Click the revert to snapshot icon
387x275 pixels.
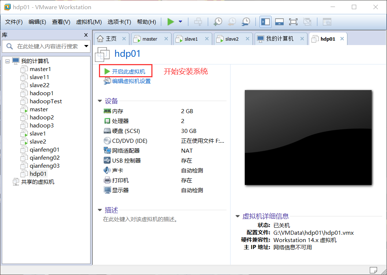pyautogui.click(x=232, y=22)
